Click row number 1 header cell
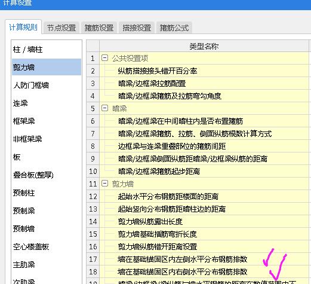The width and height of the screenshot is (311, 284). [x=93, y=58]
